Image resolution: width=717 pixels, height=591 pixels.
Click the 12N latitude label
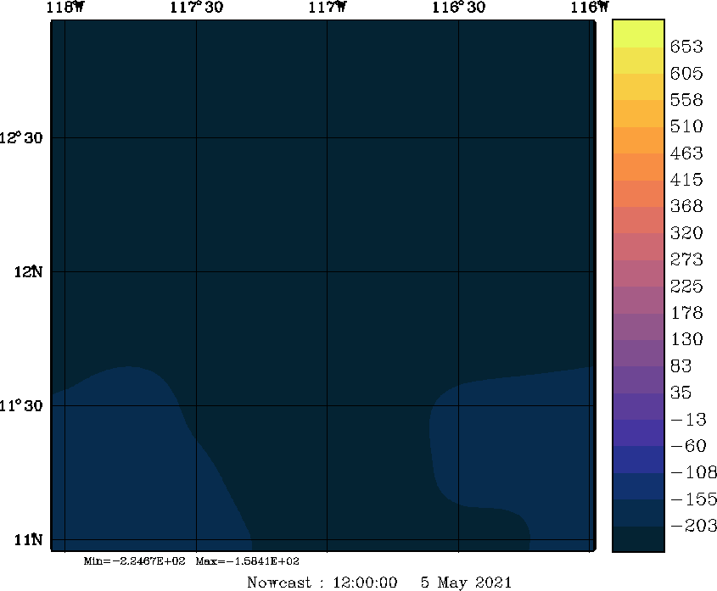coord(28,272)
